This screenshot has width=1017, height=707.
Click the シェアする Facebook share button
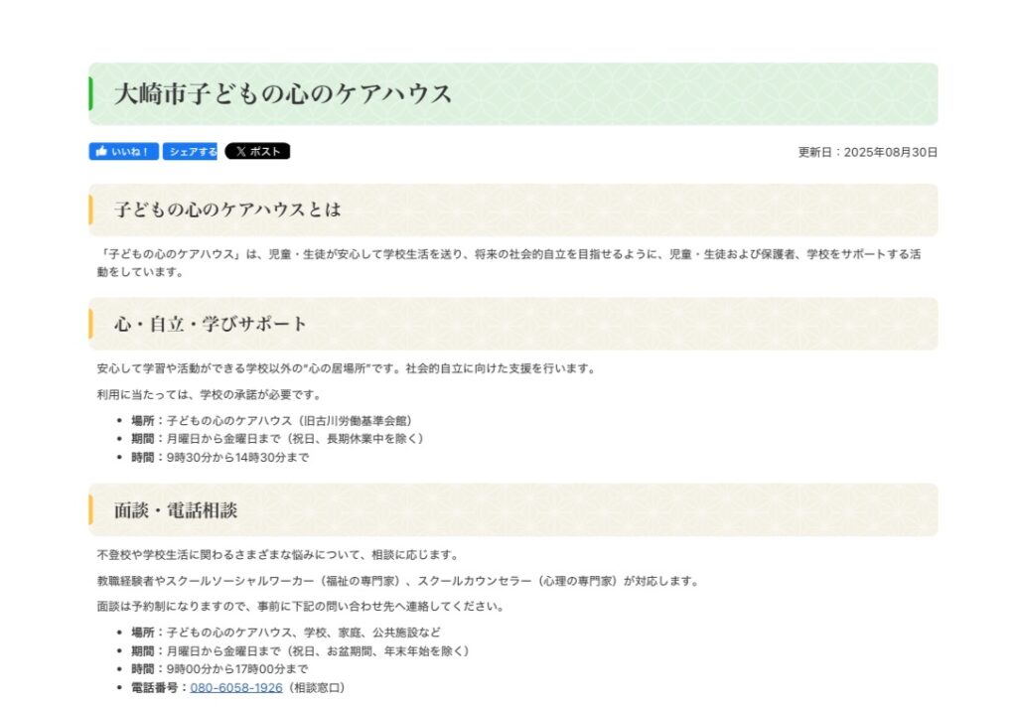[190, 152]
